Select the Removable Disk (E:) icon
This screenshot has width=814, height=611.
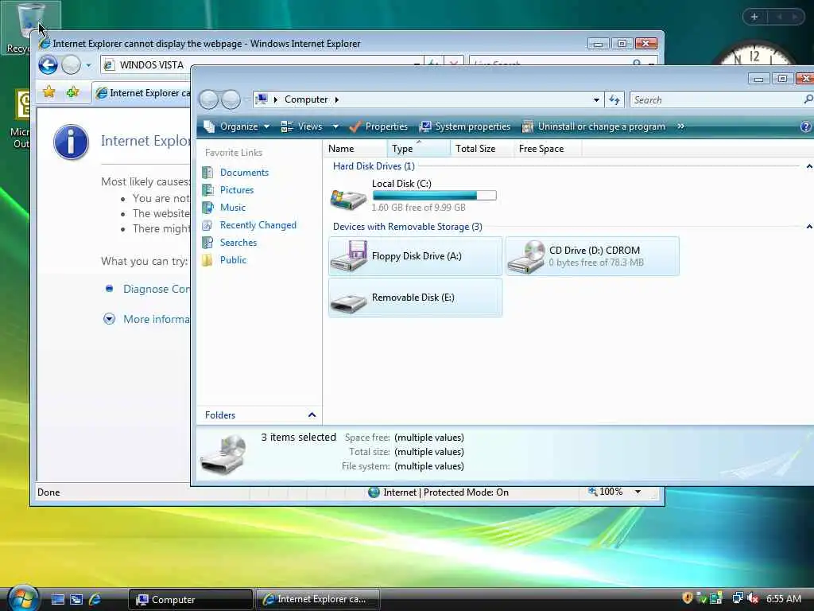pos(348,302)
